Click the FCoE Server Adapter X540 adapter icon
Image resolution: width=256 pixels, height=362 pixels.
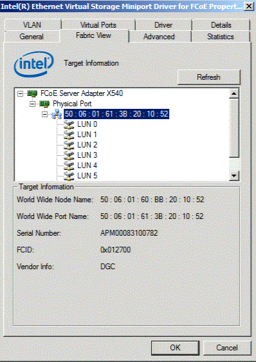pyautogui.click(x=32, y=93)
